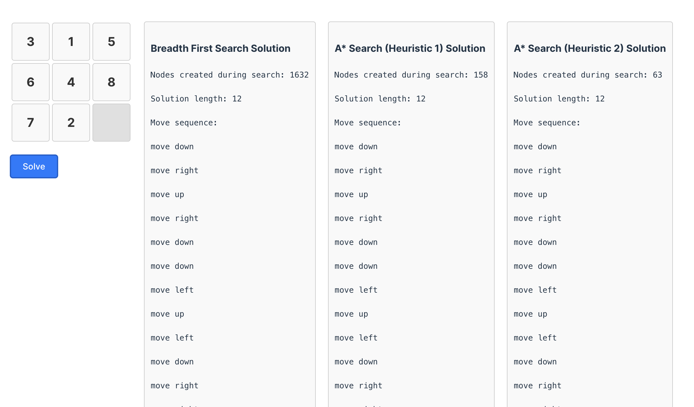694x407 pixels.
Task: Click puzzle tile number 4
Action: [71, 82]
